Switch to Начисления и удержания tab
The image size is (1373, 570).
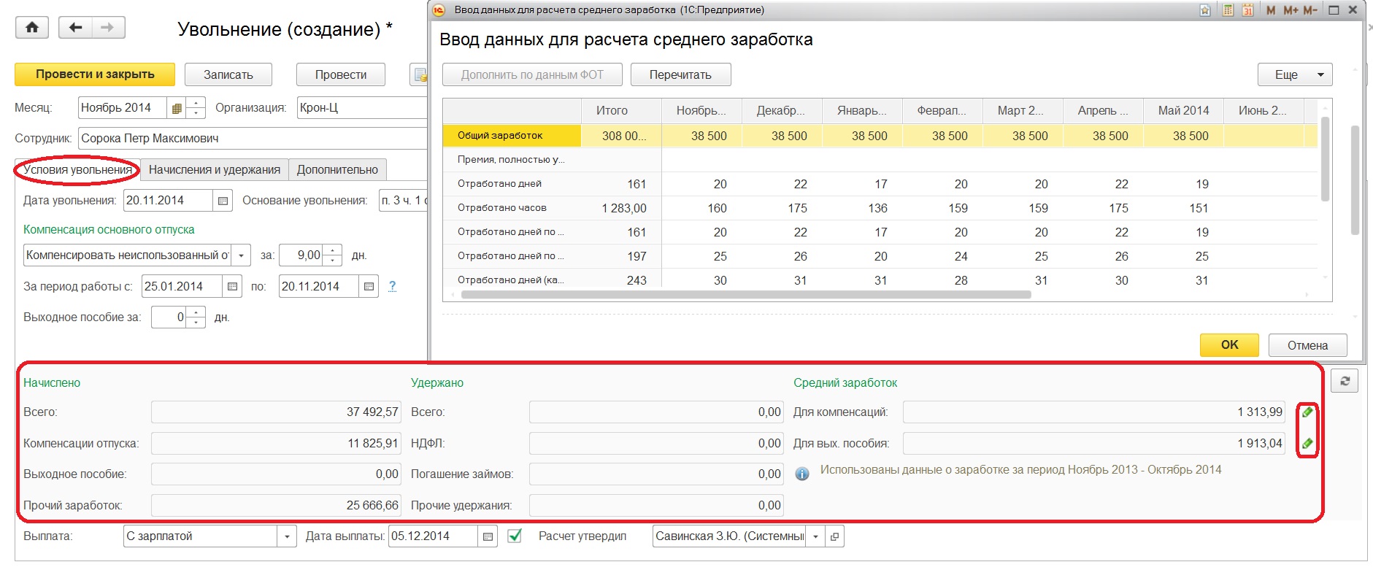214,169
